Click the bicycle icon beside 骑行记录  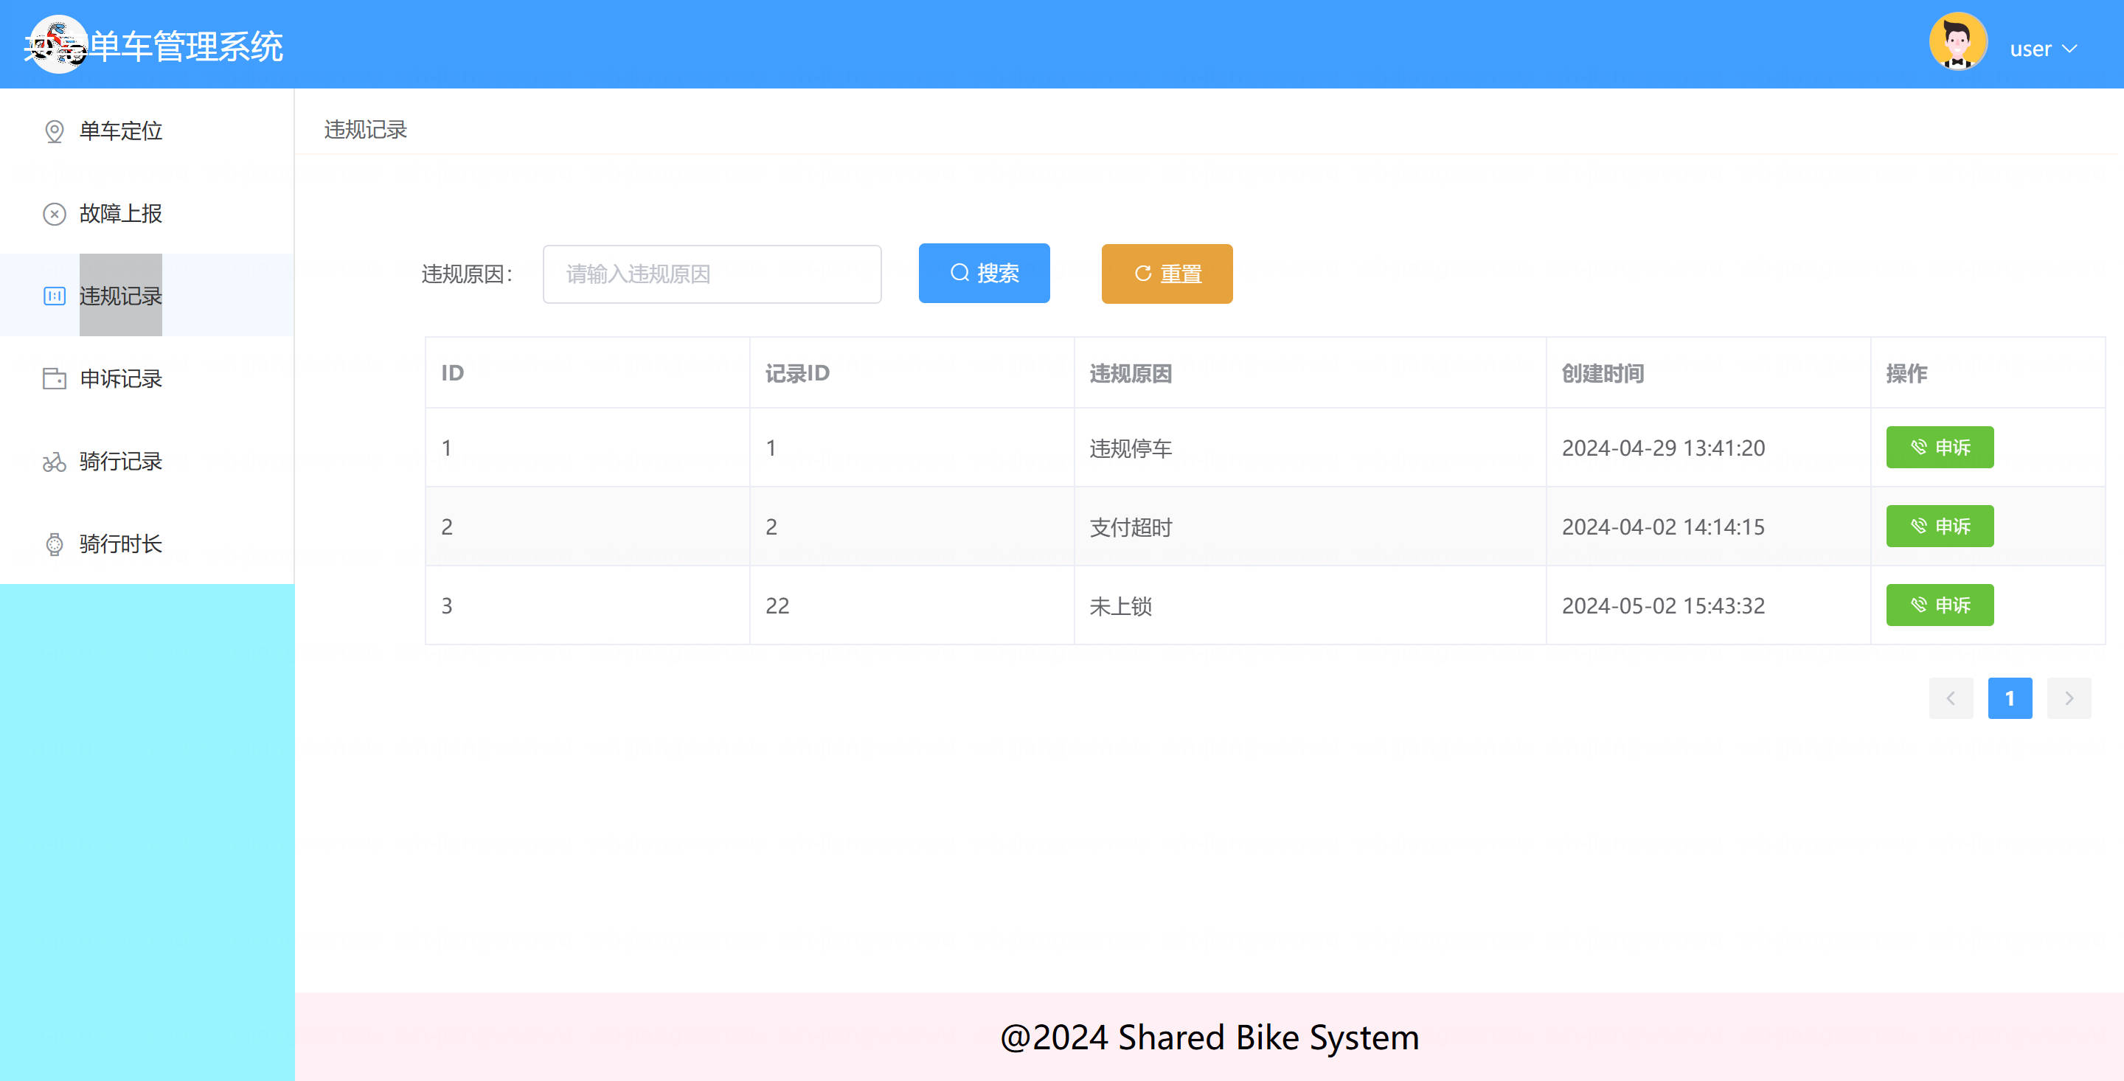55,462
